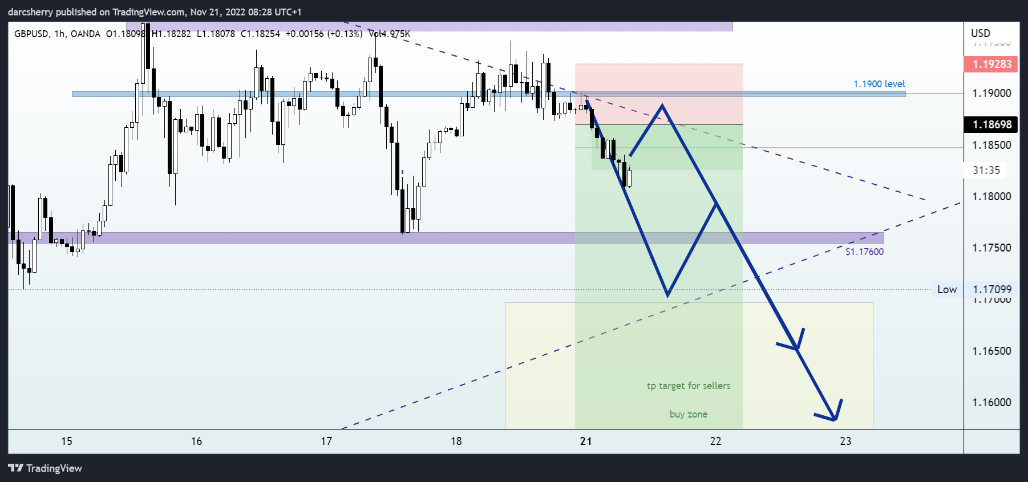Viewport: 1028px width, 482px height.
Task: Click the +0.00156 (+0.13%) change value
Action: point(323,34)
